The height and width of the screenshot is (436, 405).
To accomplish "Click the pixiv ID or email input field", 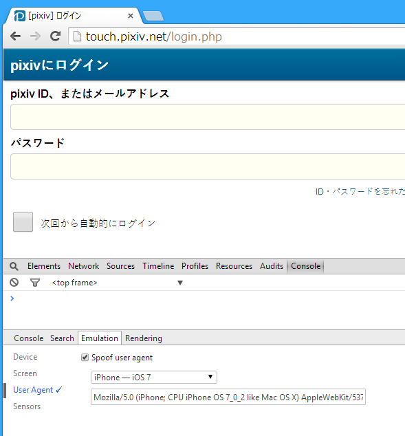I will pyautogui.click(x=208, y=117).
